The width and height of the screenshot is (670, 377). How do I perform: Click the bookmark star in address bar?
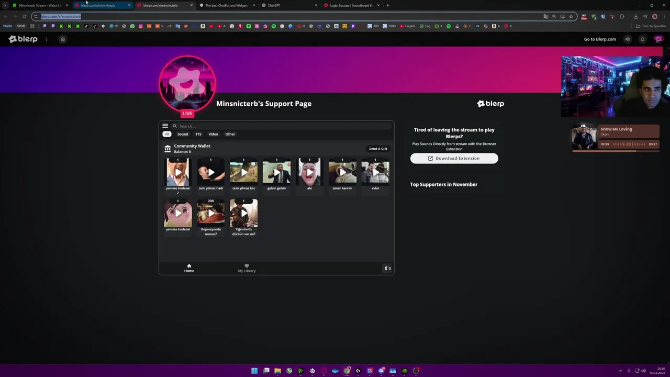[x=571, y=16]
